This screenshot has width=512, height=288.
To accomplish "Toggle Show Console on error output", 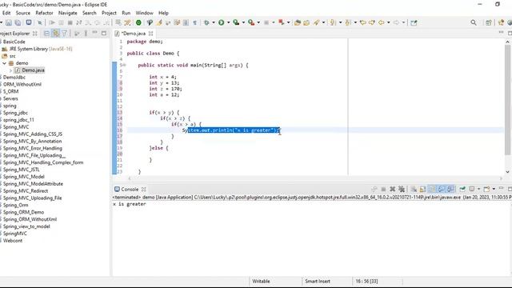I will 450,189.
